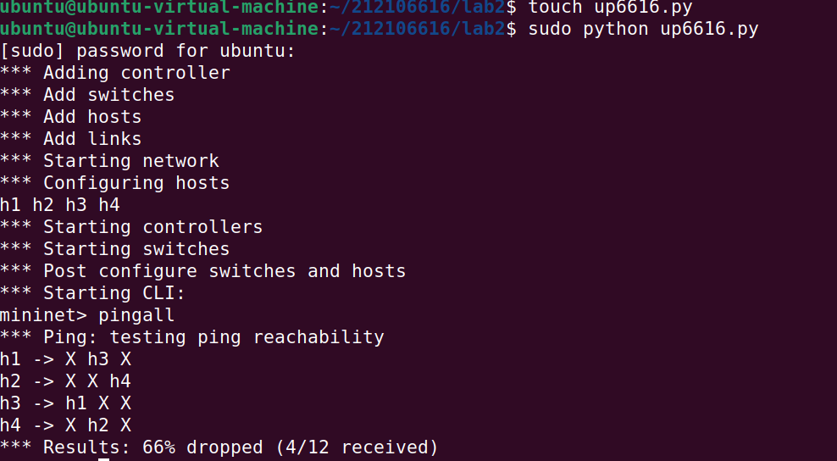
Task: Click the "touch up6616.py" command text
Action: [x=610, y=8]
